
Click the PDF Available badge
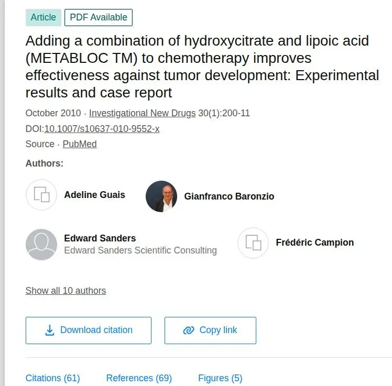(99, 17)
